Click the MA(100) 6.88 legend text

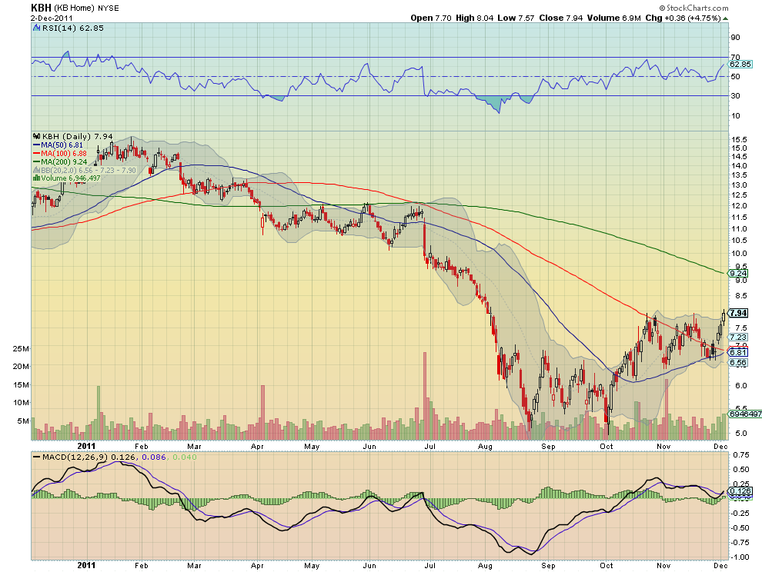click(x=64, y=154)
